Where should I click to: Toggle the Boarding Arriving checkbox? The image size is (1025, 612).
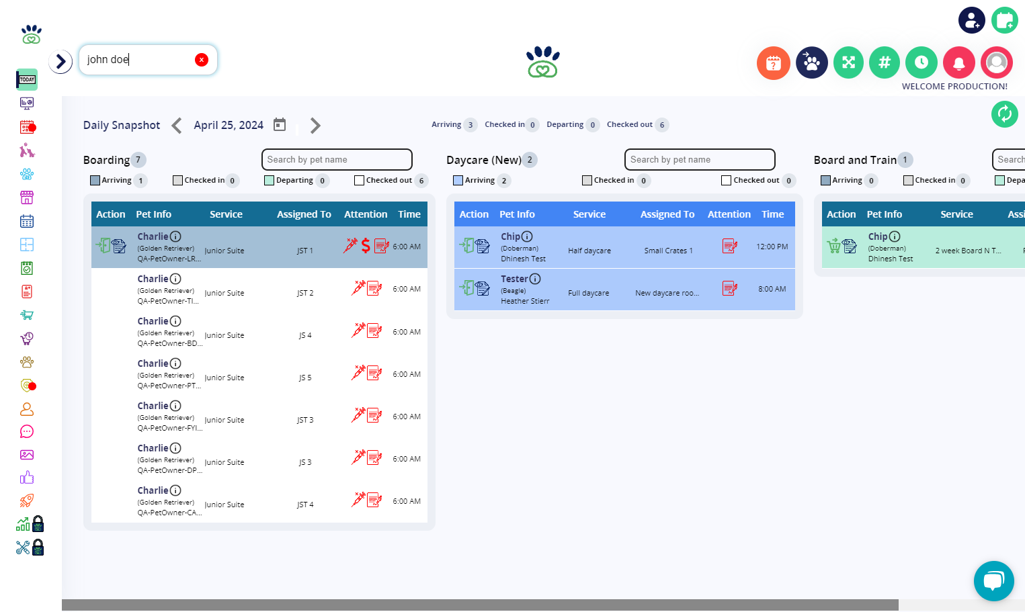95,180
